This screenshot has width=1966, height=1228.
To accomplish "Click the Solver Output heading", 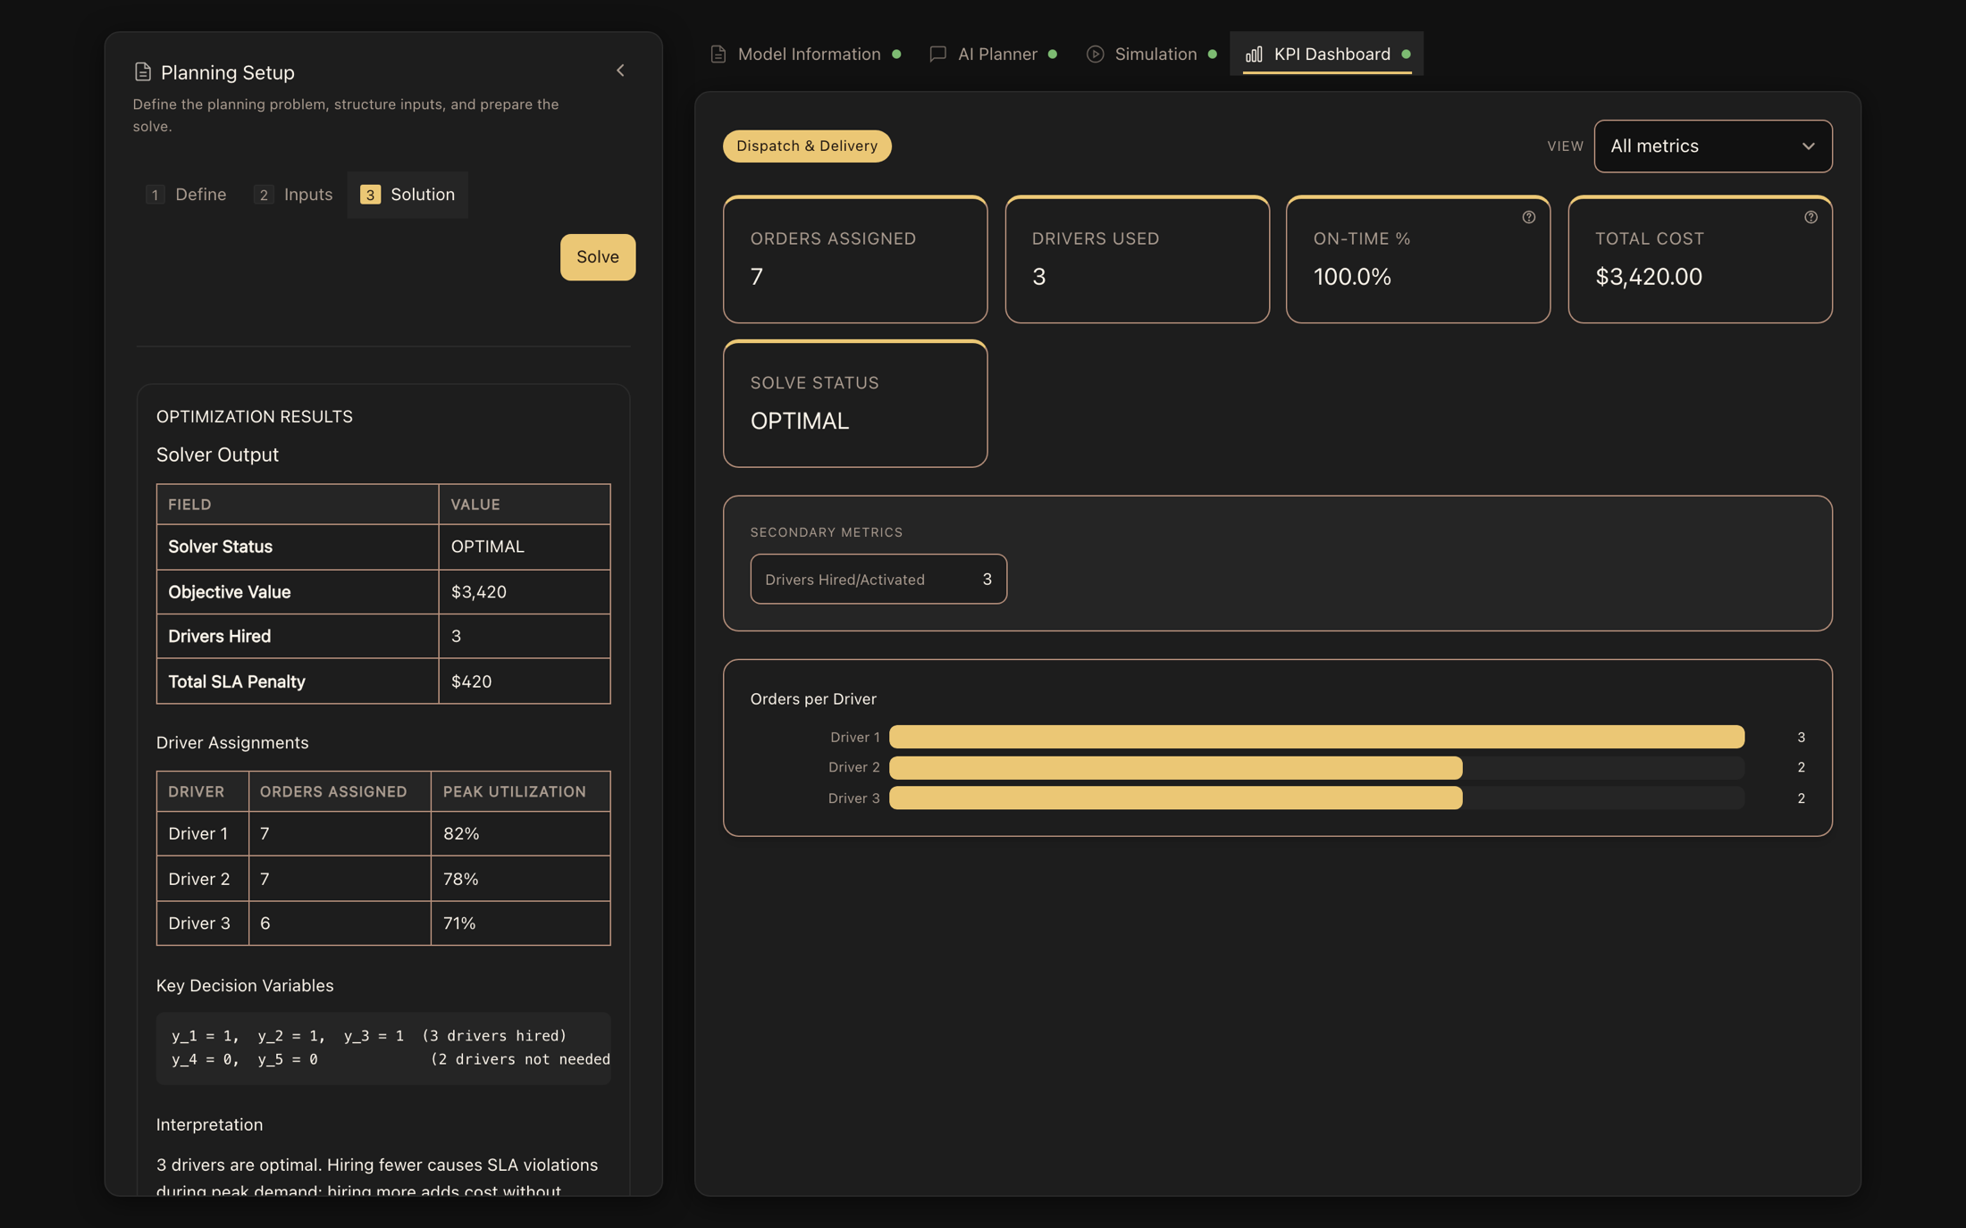I will (217, 455).
